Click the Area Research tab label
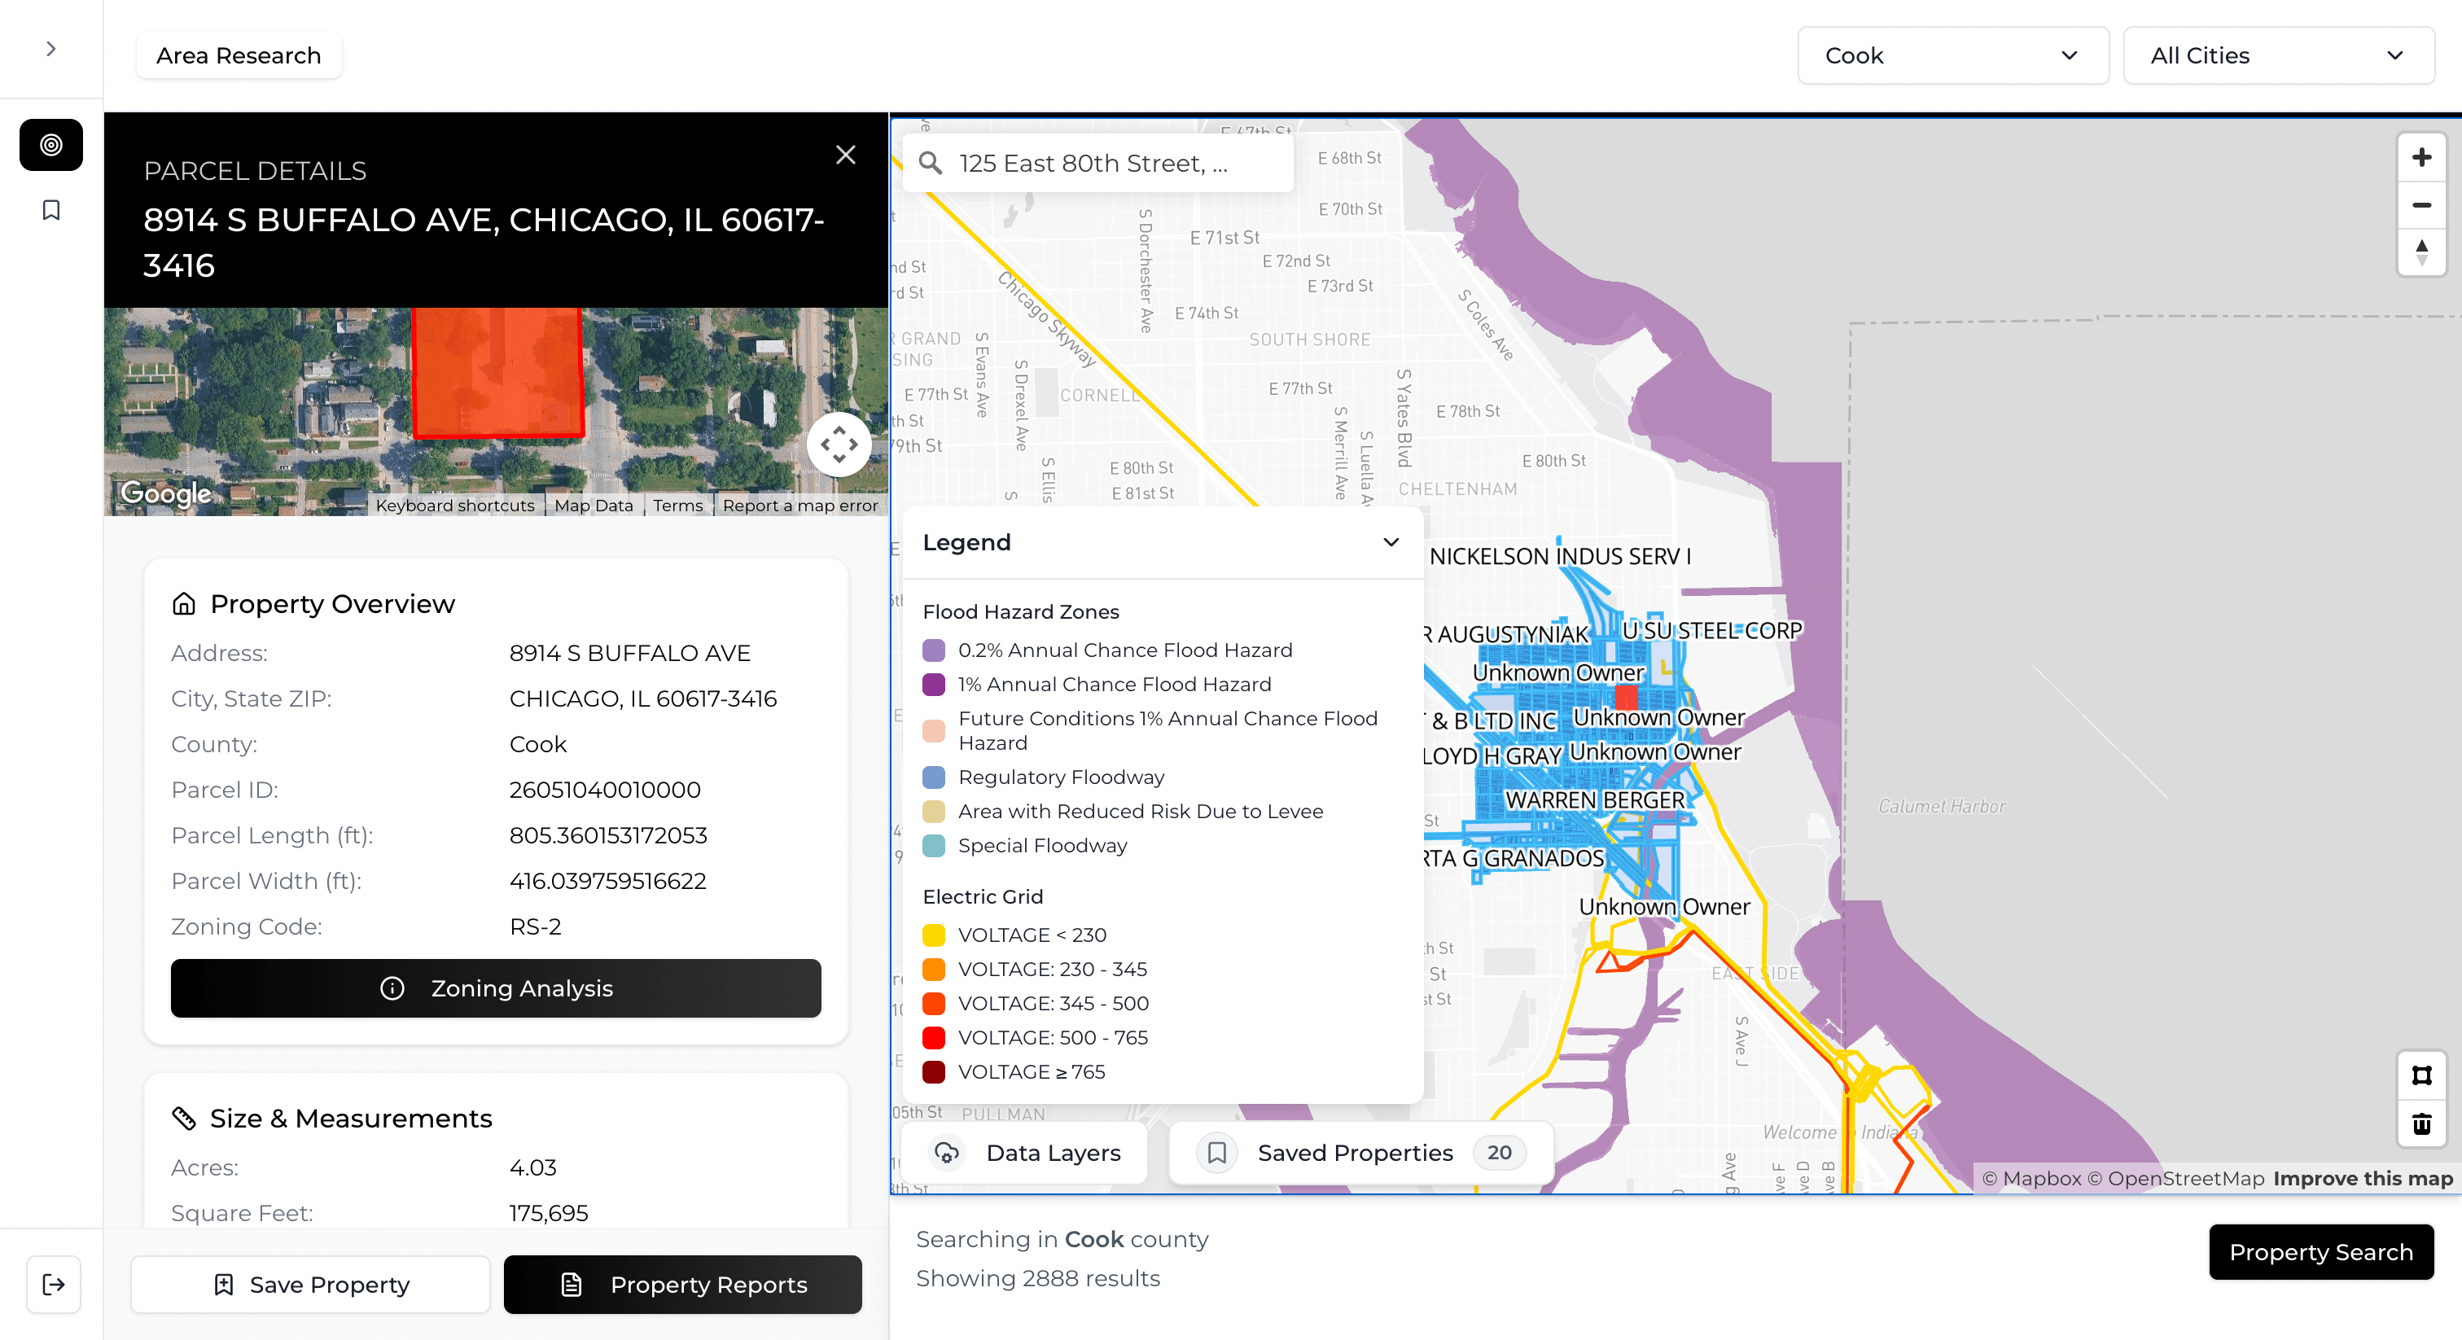2462x1340 pixels. tap(238, 55)
